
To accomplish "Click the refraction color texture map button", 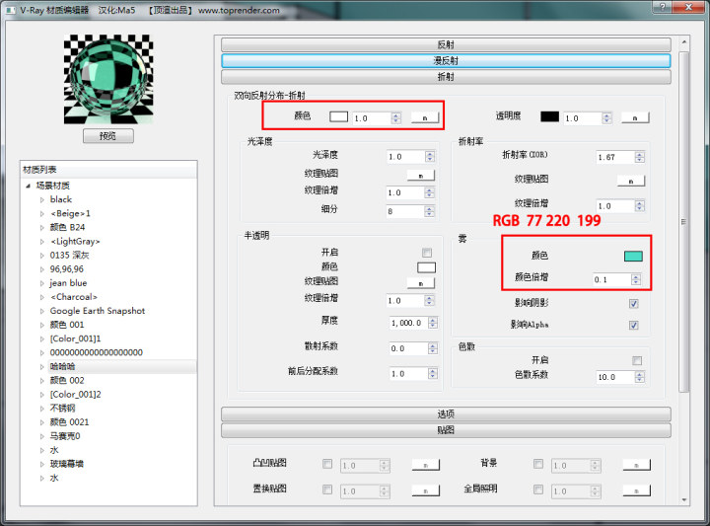I will click(x=425, y=117).
